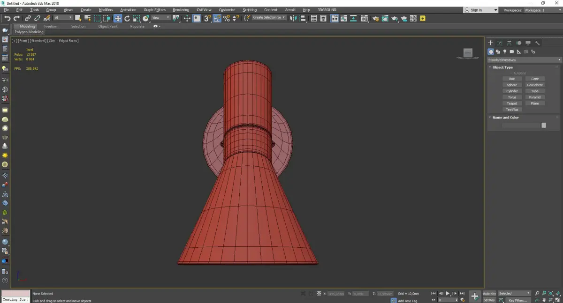Open the selection filter All dropdown

click(x=63, y=18)
